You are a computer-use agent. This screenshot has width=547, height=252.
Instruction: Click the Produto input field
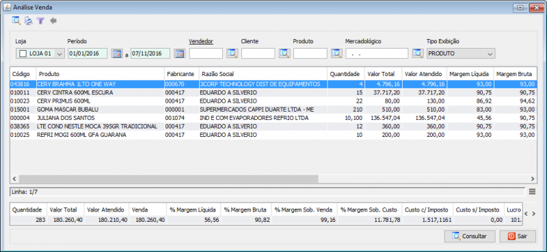pos(310,53)
